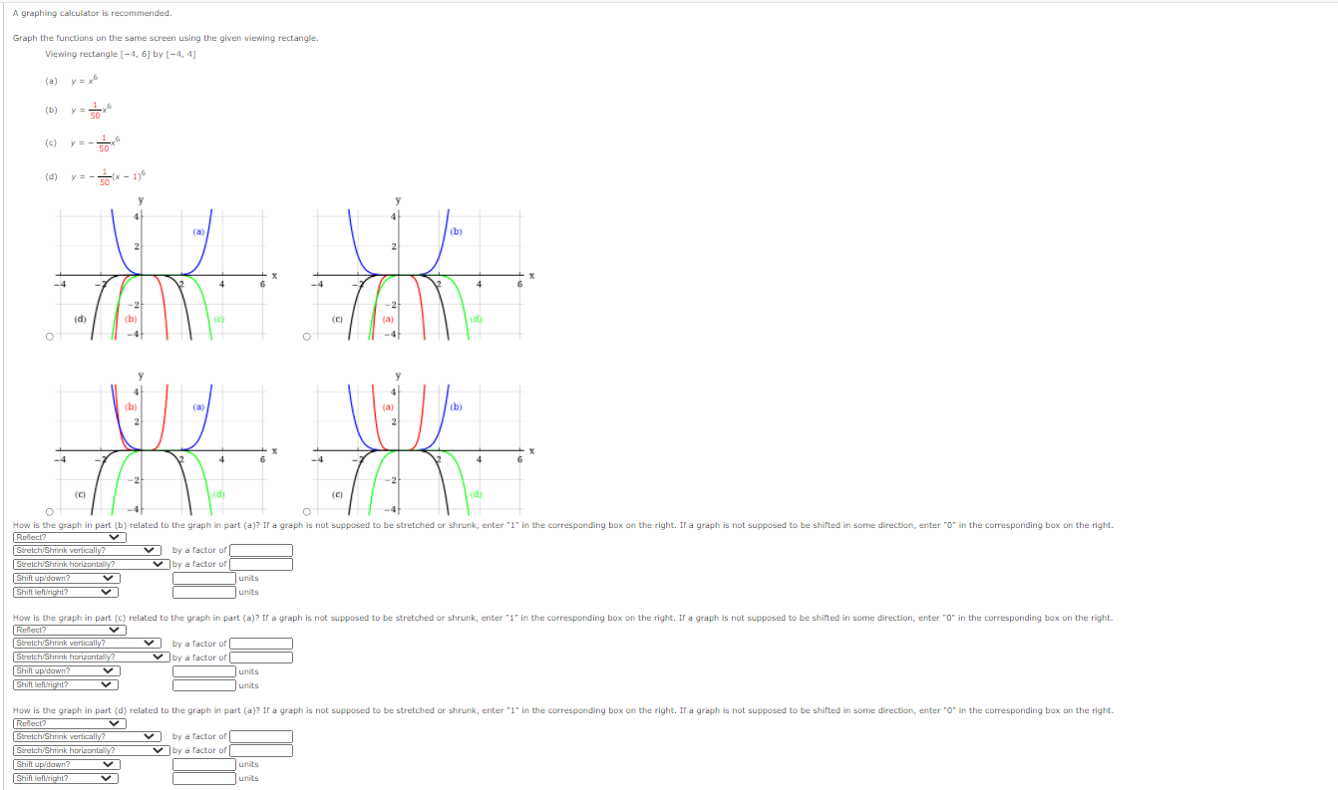
Task: Click shift left/right units input for part (d)
Action: coord(204,778)
